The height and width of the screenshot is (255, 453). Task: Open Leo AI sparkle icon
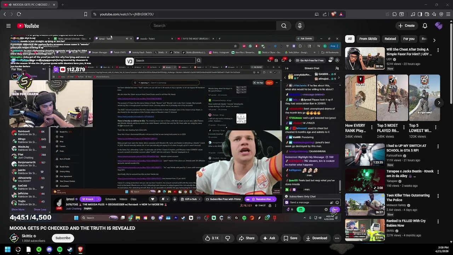coord(434,14)
